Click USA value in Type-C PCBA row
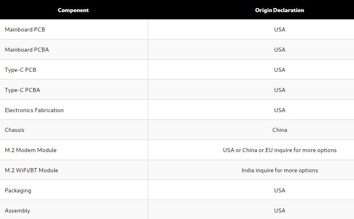The image size is (354, 219). pyautogui.click(x=280, y=90)
